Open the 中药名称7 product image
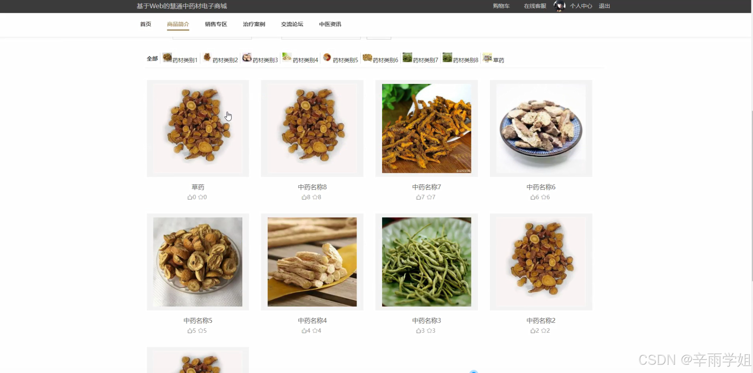Image resolution: width=753 pixels, height=373 pixels. point(426,128)
